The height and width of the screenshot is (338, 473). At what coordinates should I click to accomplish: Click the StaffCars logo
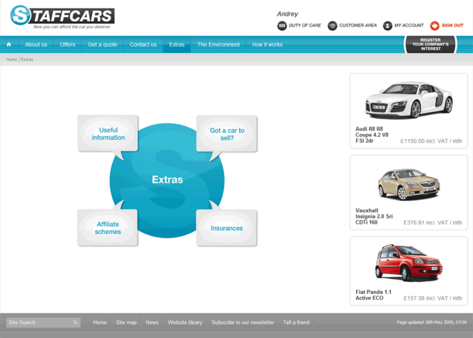coord(63,16)
